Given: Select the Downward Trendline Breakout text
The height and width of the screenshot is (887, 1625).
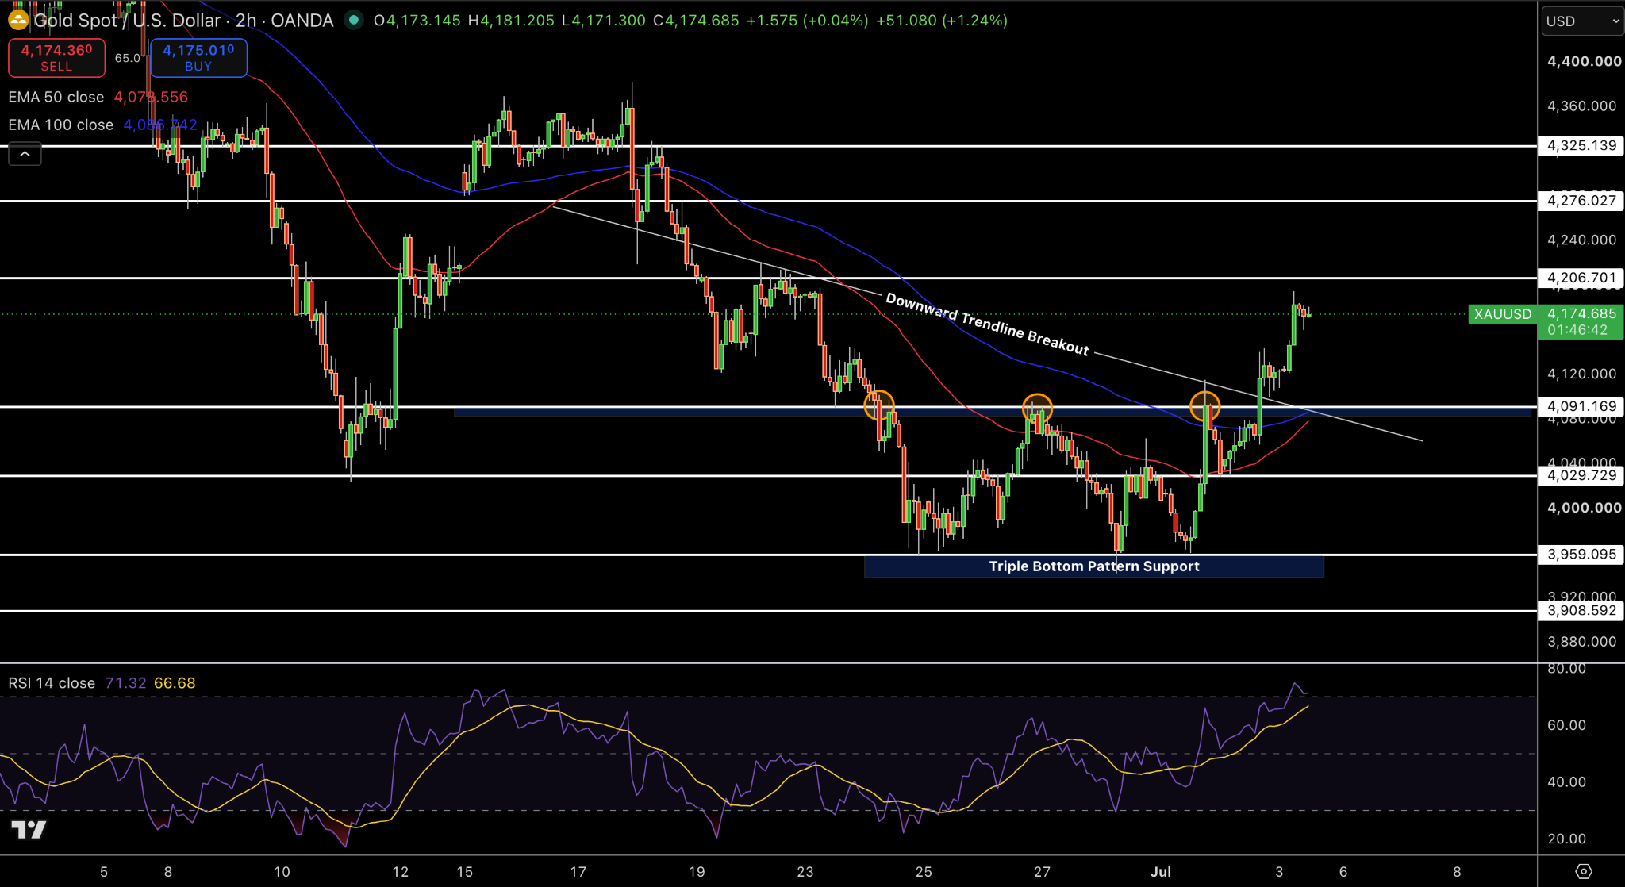Looking at the screenshot, I should (x=987, y=324).
